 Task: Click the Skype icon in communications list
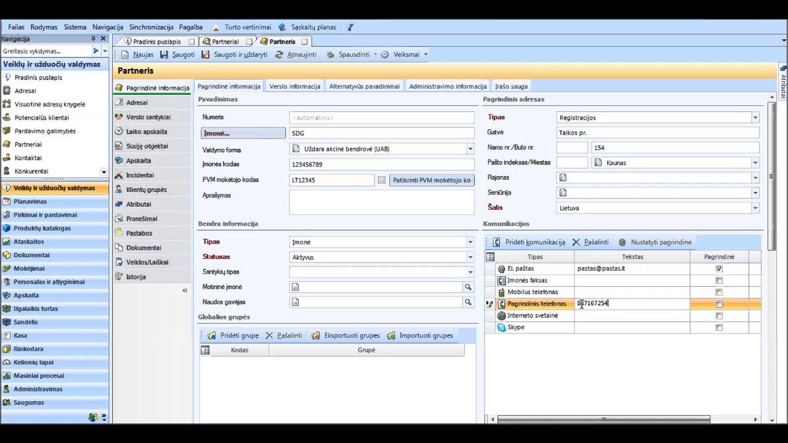(502, 327)
